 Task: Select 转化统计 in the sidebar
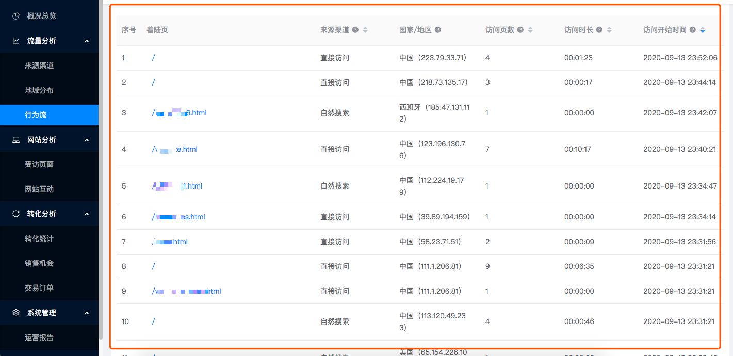pos(39,239)
